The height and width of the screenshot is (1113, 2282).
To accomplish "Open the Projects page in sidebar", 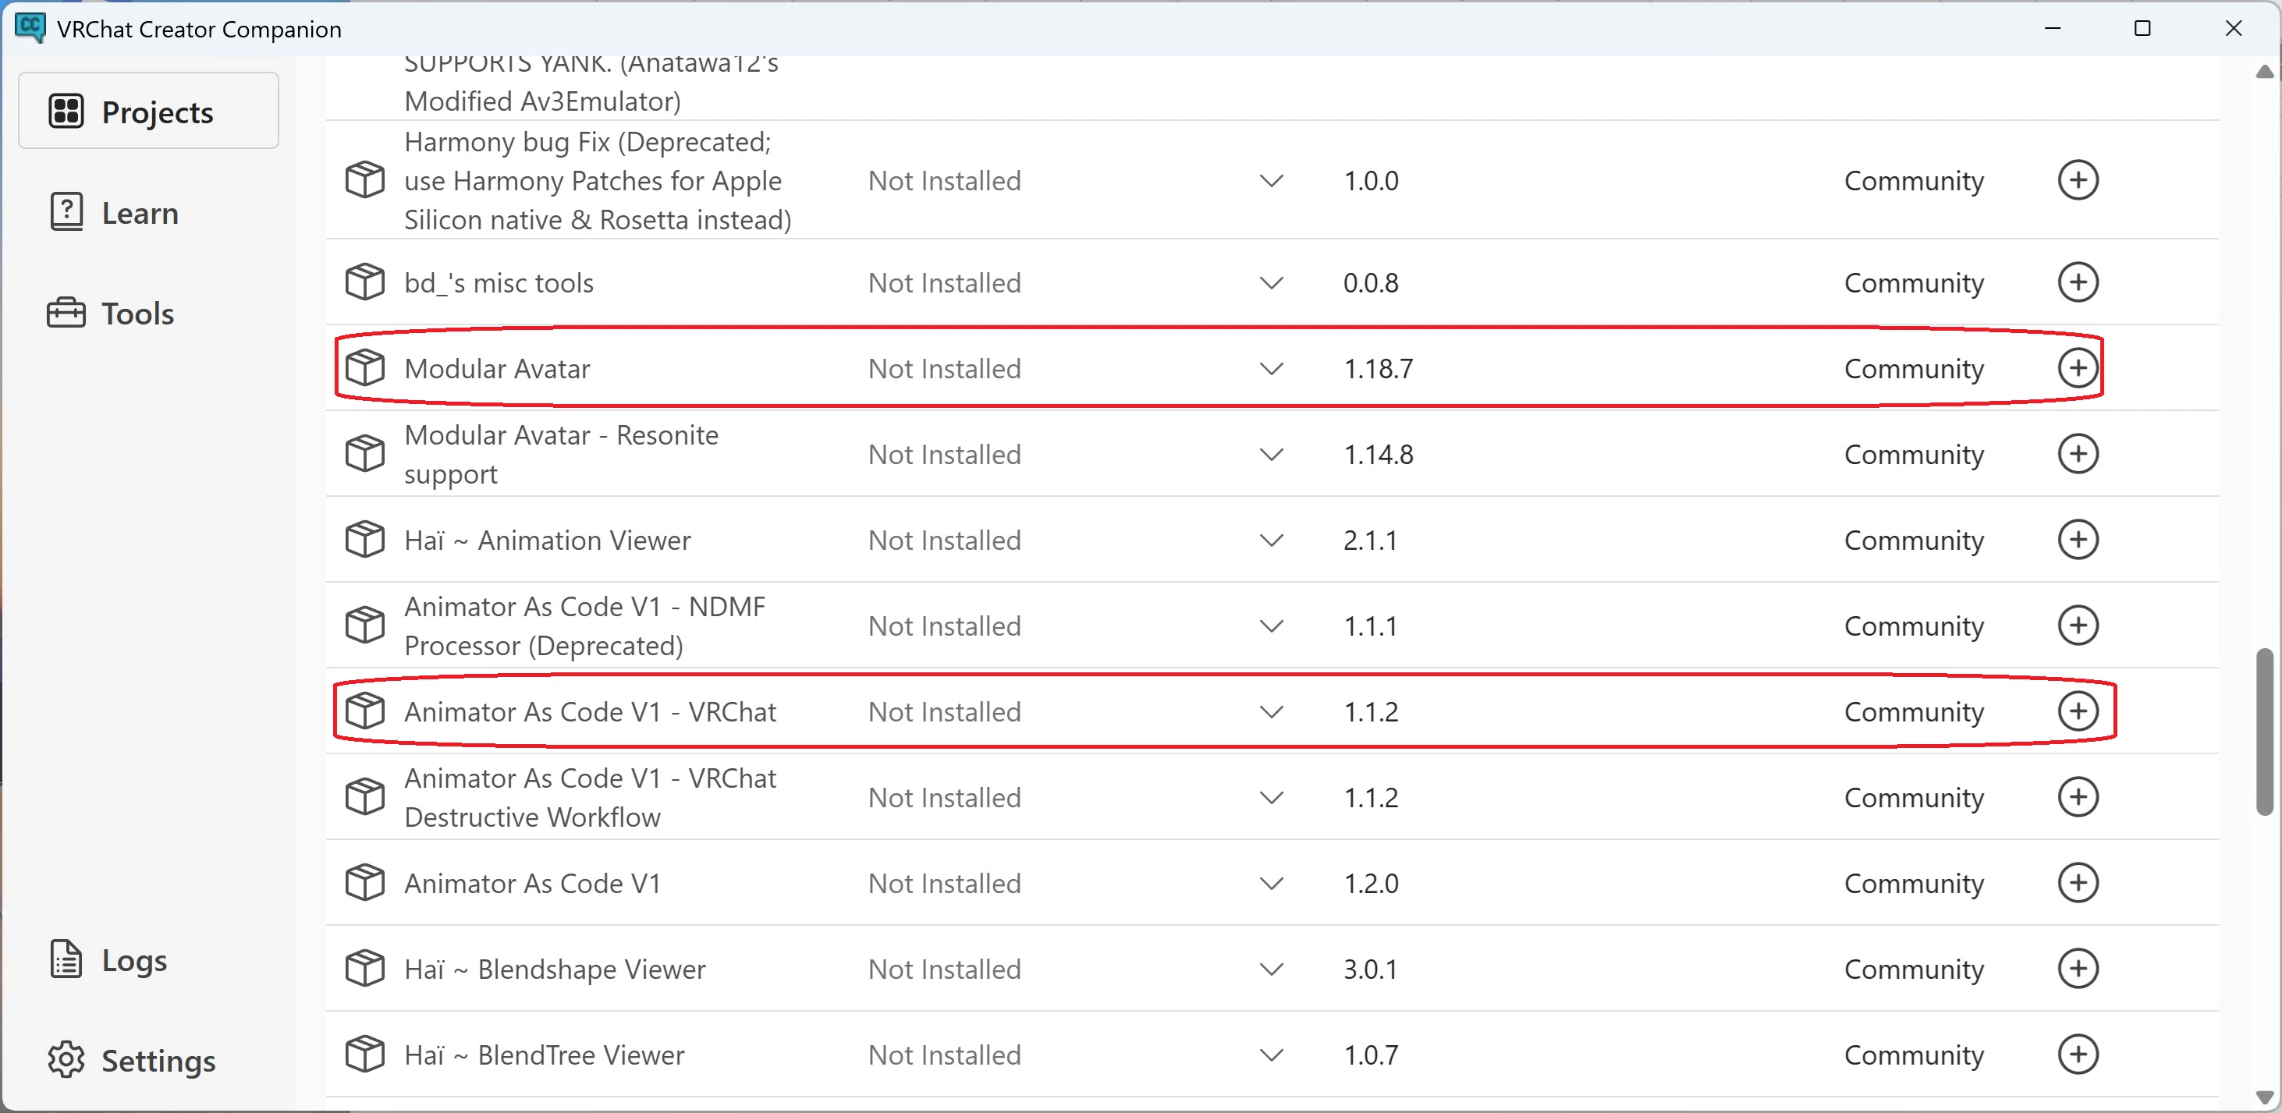I will (149, 111).
